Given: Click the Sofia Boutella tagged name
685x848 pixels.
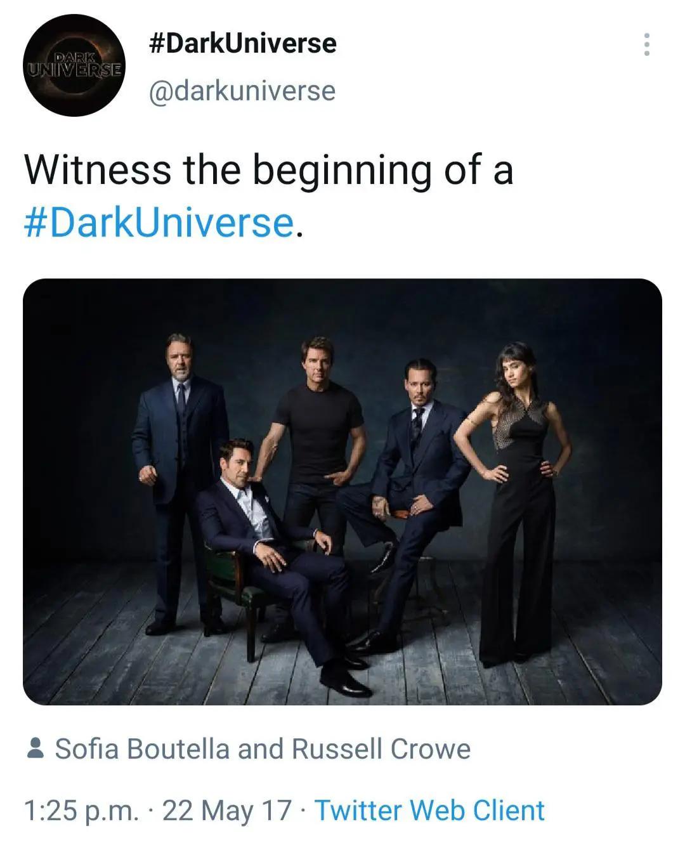Looking at the screenshot, I should (x=143, y=749).
